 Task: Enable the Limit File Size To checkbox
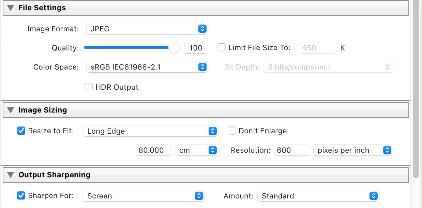(x=222, y=48)
